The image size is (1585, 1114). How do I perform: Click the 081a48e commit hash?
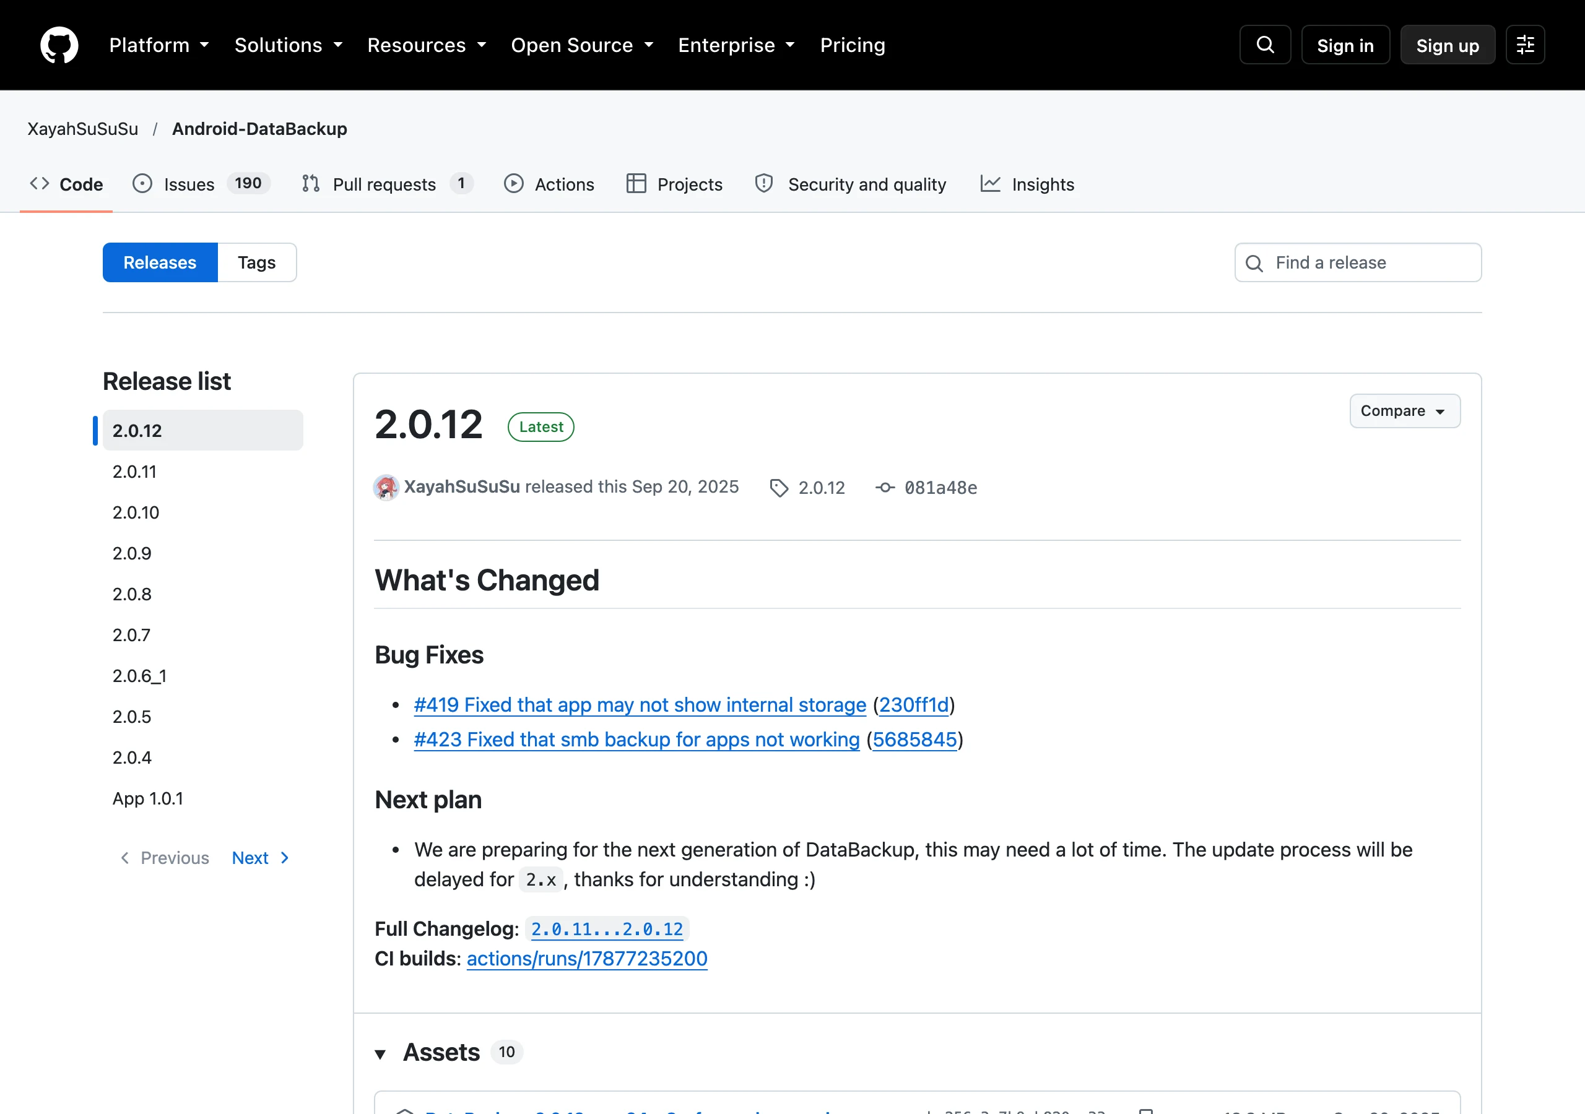pyautogui.click(x=941, y=488)
